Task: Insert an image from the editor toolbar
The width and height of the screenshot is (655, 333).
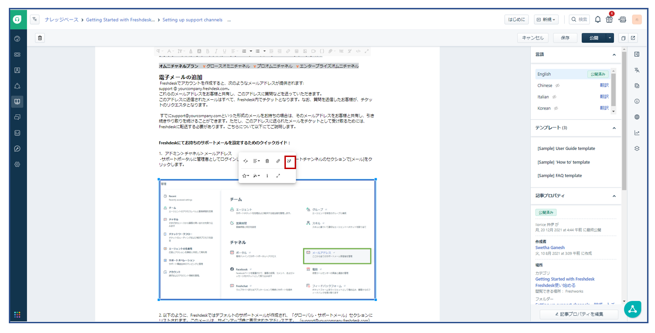Action: tap(305, 51)
